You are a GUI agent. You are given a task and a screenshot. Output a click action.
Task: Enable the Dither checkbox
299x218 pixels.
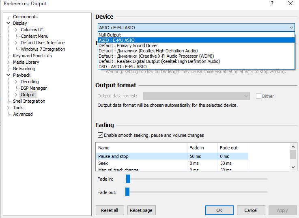258,96
